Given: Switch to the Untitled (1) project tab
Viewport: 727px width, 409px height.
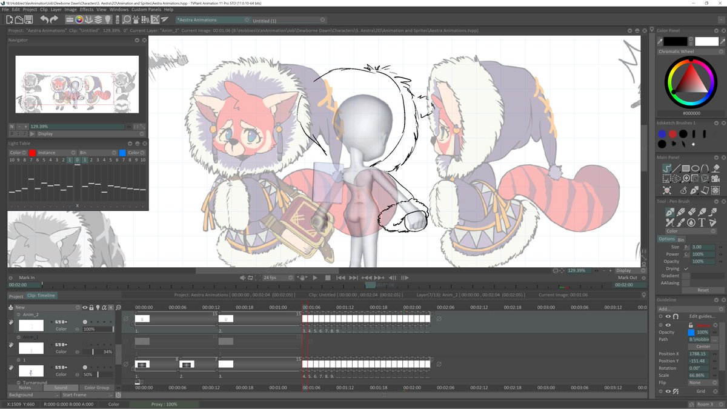Looking at the screenshot, I should click(288, 21).
